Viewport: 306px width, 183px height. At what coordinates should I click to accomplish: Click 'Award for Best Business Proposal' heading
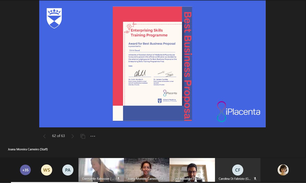(152, 43)
